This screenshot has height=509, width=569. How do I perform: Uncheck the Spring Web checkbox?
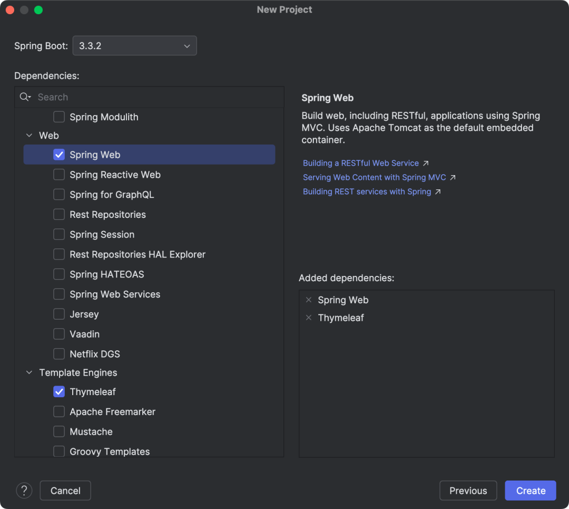point(59,155)
